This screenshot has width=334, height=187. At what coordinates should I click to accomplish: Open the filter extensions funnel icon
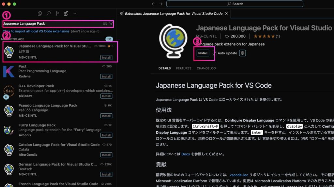tap(111, 23)
